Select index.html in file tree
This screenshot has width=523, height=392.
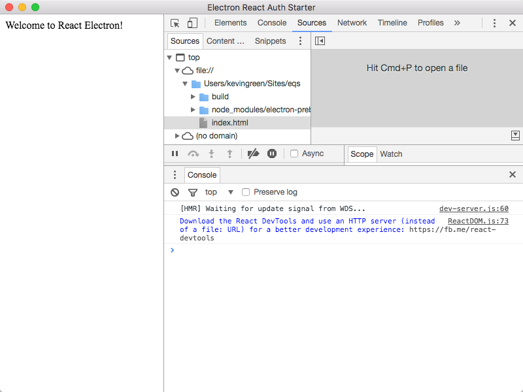click(x=237, y=123)
